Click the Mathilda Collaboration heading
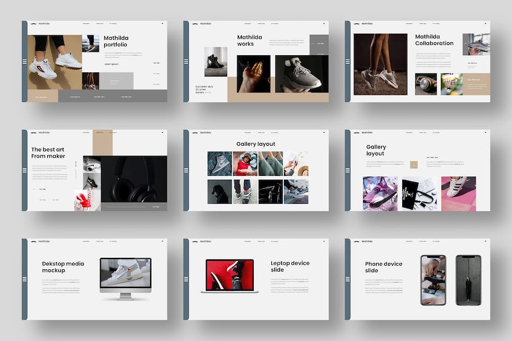The width and height of the screenshot is (512, 341). coord(434,40)
